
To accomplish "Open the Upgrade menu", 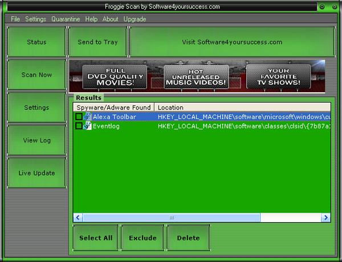I will (135, 19).
